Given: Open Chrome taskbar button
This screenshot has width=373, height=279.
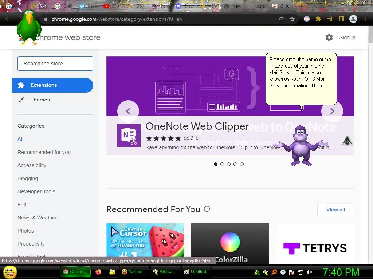Looking at the screenshot, I should (x=76, y=272).
